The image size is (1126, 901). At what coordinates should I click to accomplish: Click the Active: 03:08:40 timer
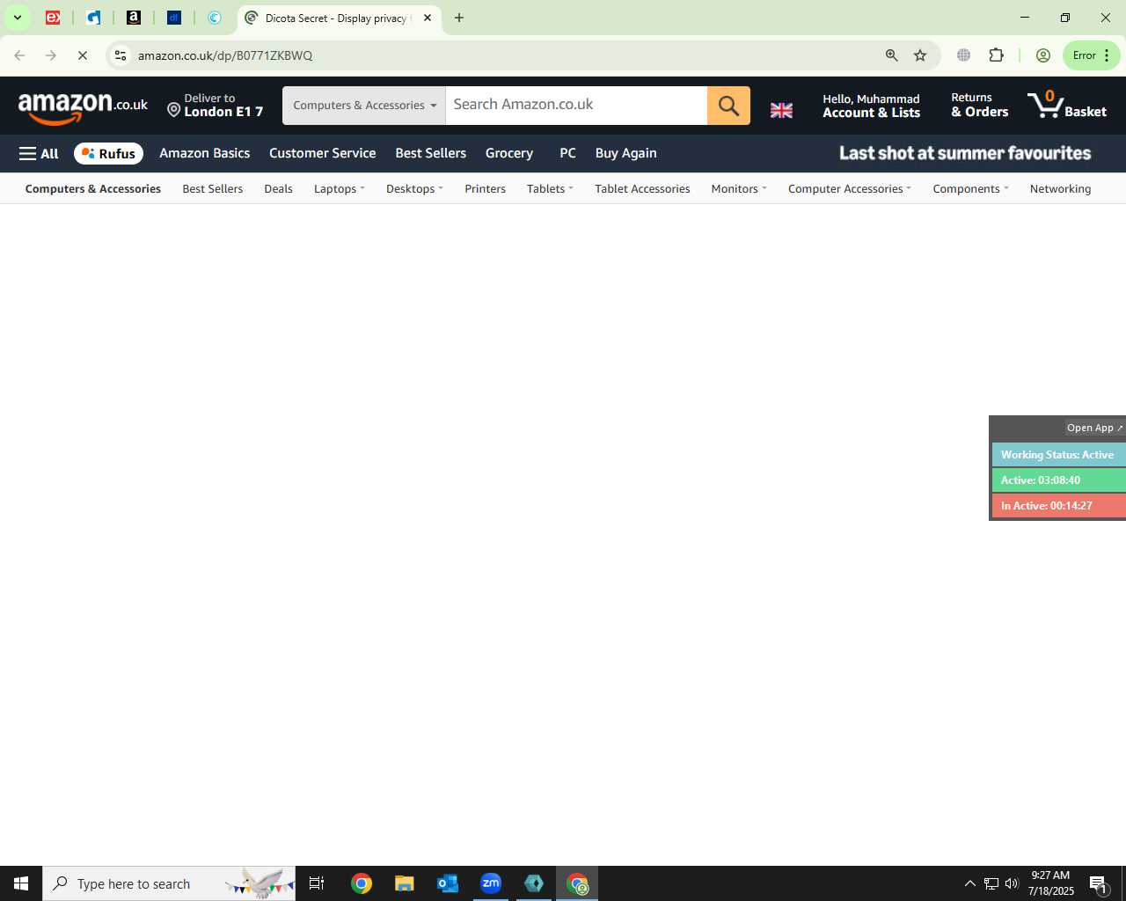tap(1059, 480)
